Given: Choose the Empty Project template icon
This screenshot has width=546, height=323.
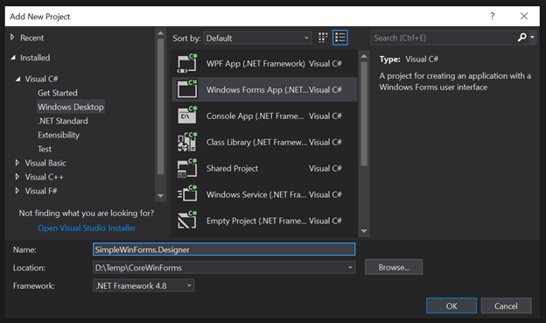Looking at the screenshot, I should tap(187, 221).
